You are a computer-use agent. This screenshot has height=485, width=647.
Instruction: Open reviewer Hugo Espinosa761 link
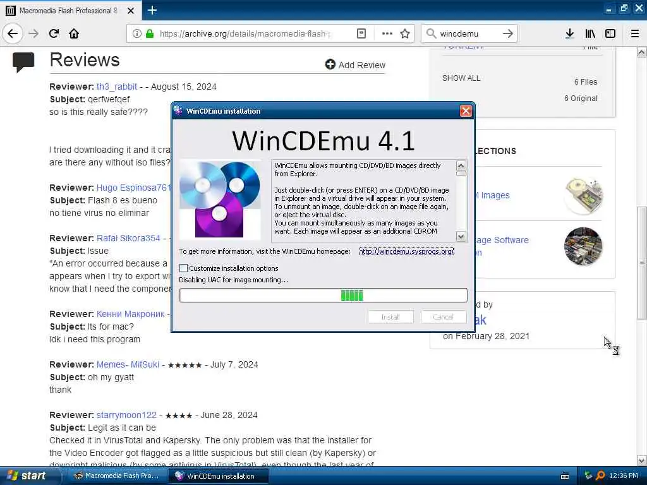pos(133,188)
